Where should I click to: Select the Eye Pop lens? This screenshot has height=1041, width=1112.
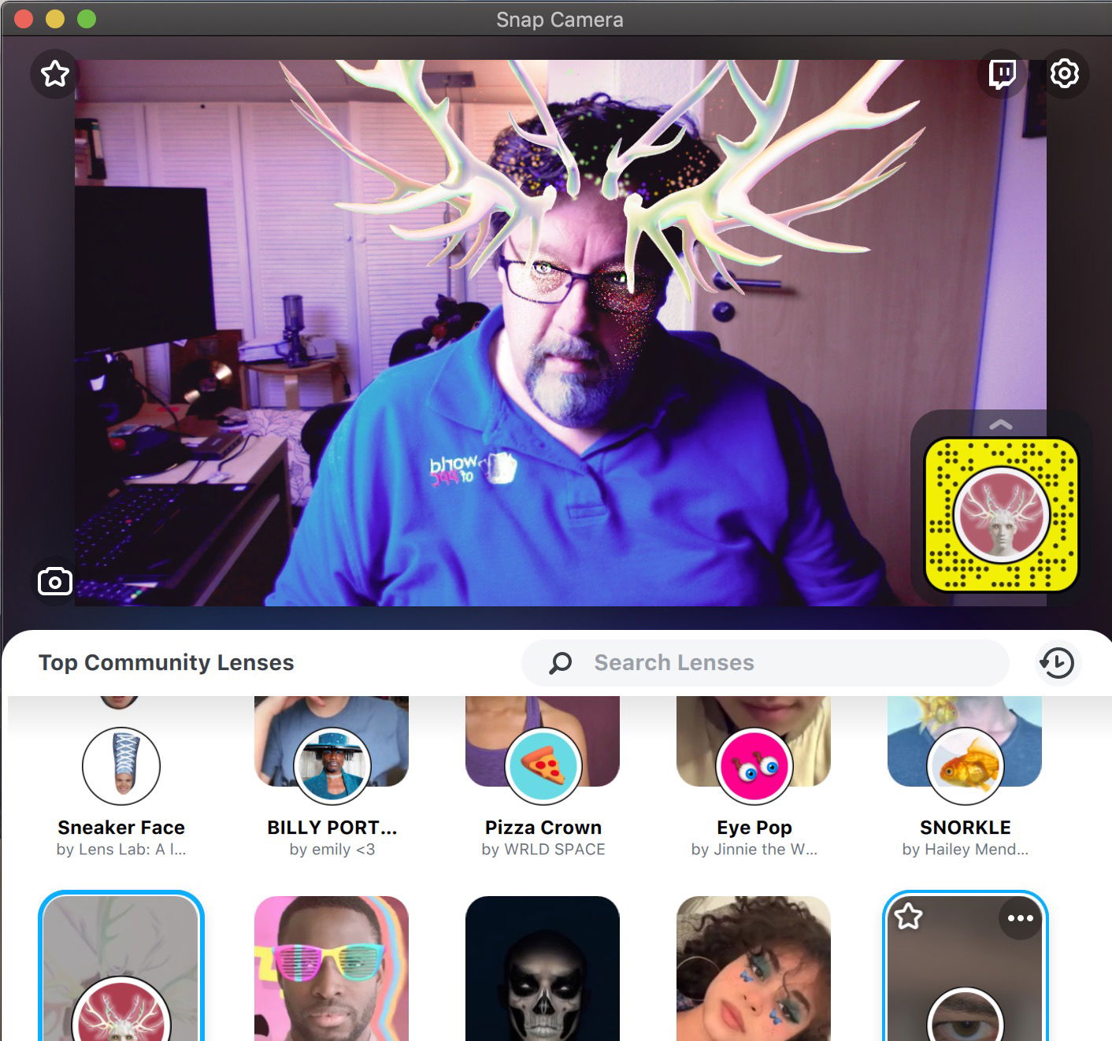[x=754, y=765]
